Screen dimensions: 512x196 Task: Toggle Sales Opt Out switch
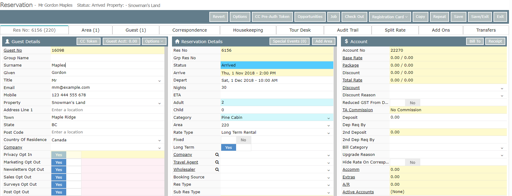[x=66, y=177]
